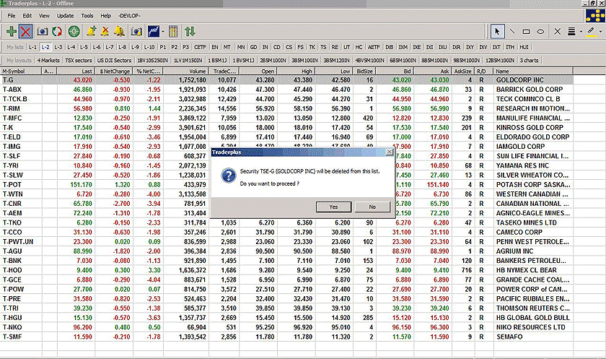Confirm deletion with the Yes button
Image resolution: width=606 pixels, height=359 pixels.
333,207
